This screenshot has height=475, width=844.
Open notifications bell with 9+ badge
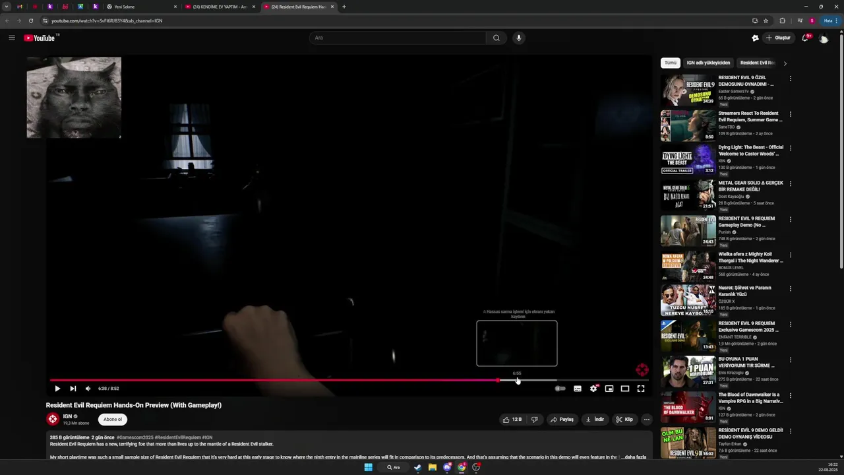pyautogui.click(x=805, y=38)
